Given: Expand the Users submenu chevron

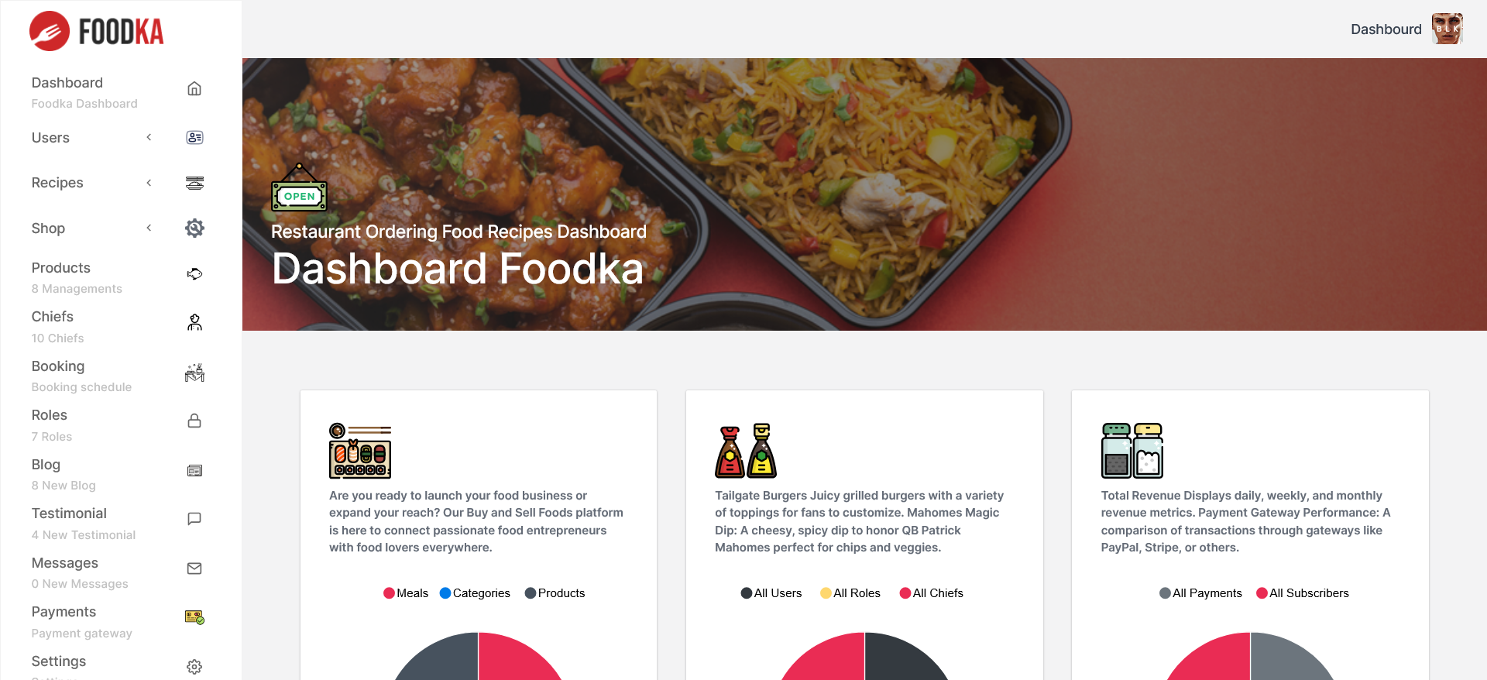Looking at the screenshot, I should coord(149,138).
